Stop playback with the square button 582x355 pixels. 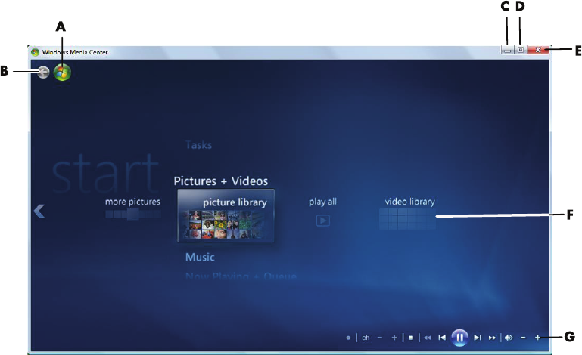click(411, 338)
